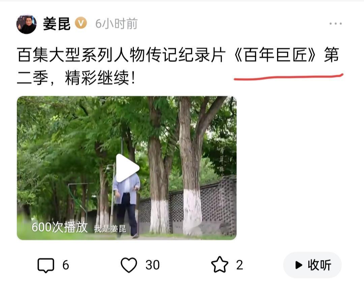This screenshot has width=364, height=293.
Task: Click the favorites count 2
Action: (x=240, y=265)
